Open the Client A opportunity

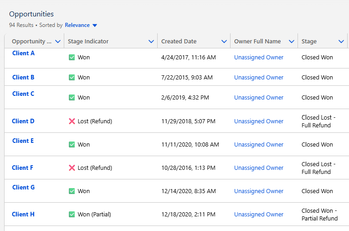pos(23,53)
